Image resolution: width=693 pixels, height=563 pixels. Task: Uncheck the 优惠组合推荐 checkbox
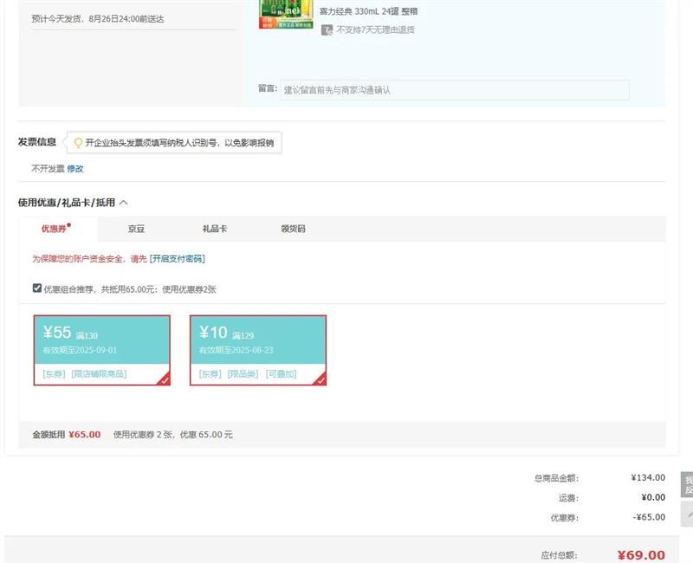[36, 288]
